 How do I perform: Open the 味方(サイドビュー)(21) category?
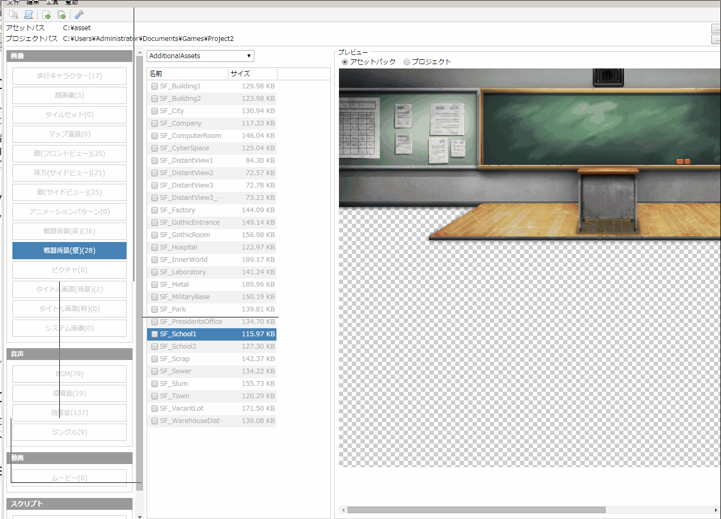click(x=70, y=173)
